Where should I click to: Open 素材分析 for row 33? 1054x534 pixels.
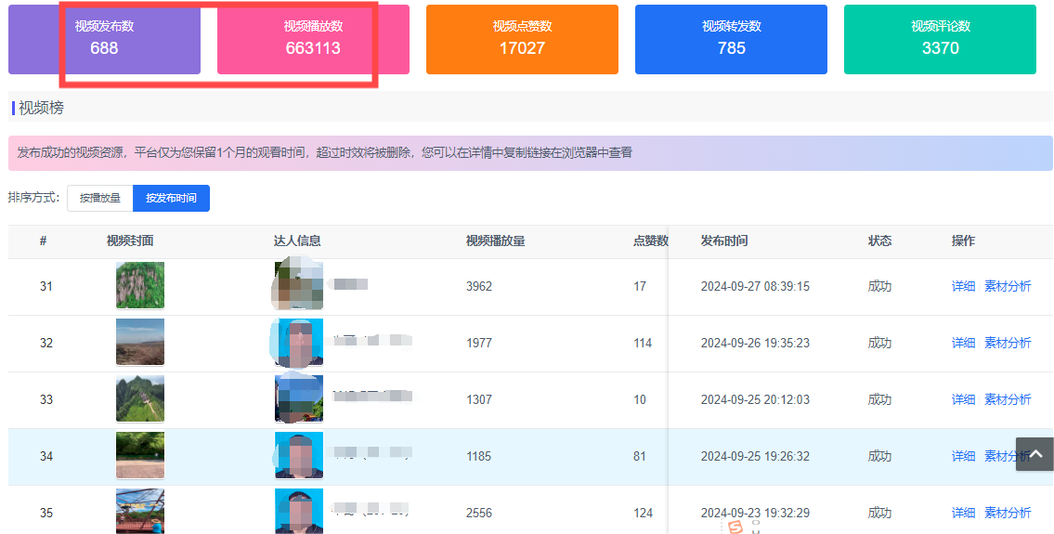(1008, 399)
